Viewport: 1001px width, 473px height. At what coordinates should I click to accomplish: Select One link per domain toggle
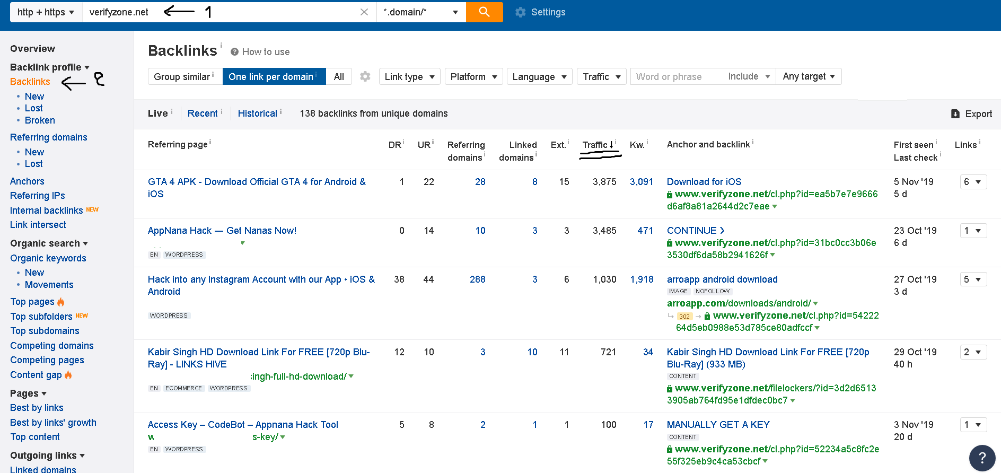point(274,77)
